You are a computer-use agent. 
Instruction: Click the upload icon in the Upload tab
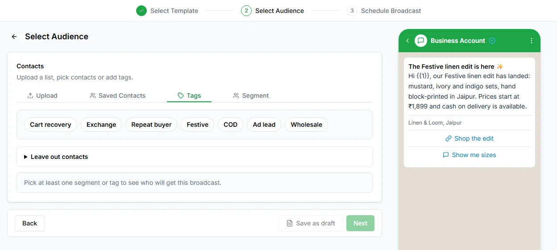coord(30,96)
